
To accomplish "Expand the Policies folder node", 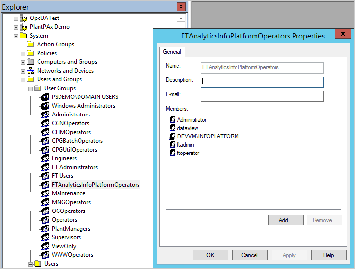I will point(23,54).
